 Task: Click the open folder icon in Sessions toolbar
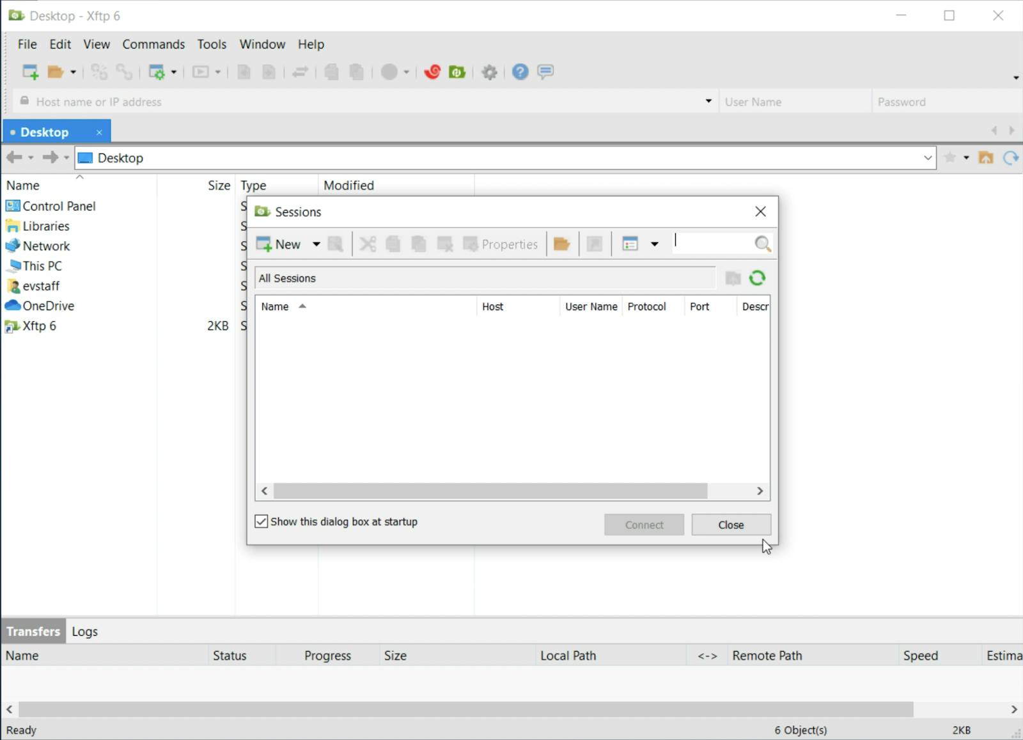pyautogui.click(x=561, y=244)
